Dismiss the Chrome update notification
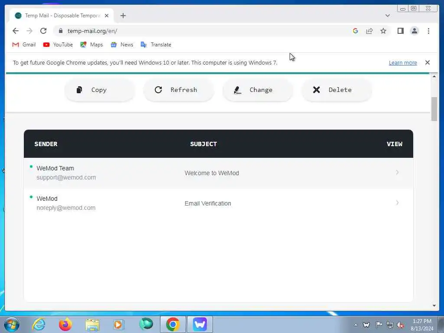444x333 pixels. (x=427, y=62)
